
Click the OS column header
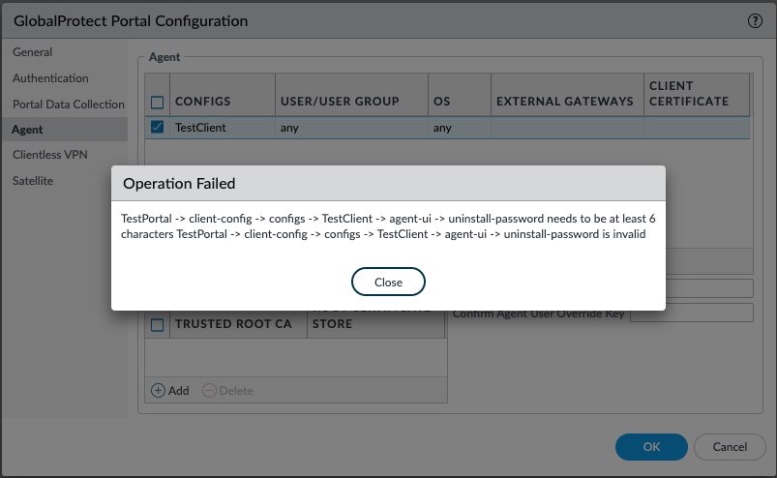(x=442, y=102)
